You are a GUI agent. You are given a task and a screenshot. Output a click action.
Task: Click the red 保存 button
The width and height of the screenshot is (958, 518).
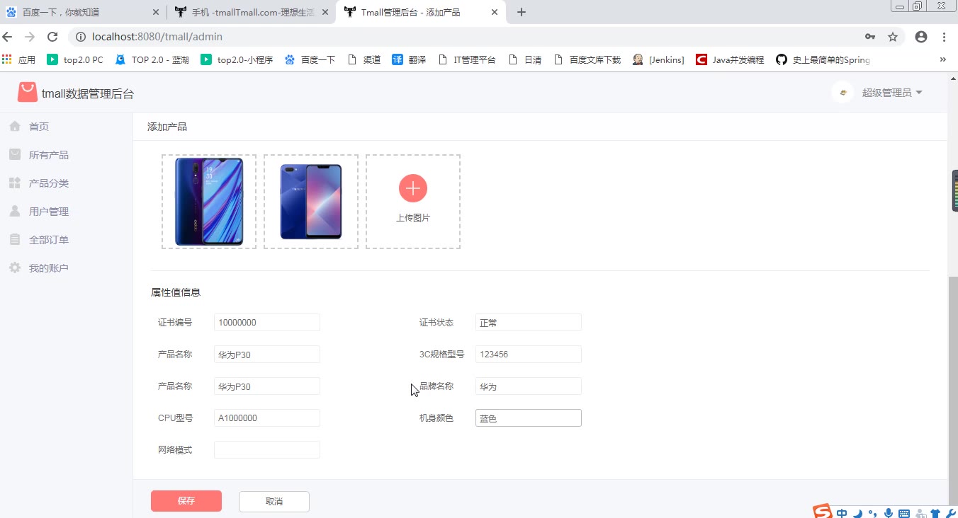pos(186,501)
